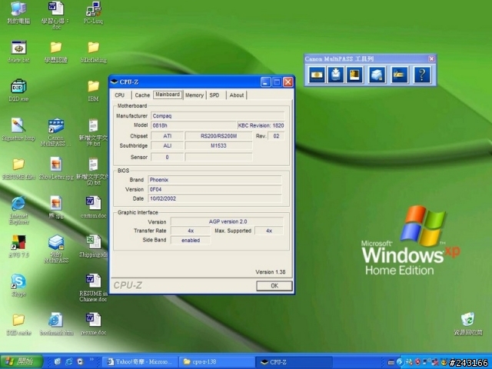Click Internet Explorer quick launch icon
The image size is (492, 369).
(68, 362)
